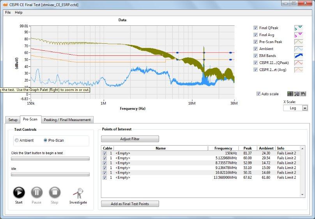Uncheck the 5.122968MHz point checkbox

point(104,158)
